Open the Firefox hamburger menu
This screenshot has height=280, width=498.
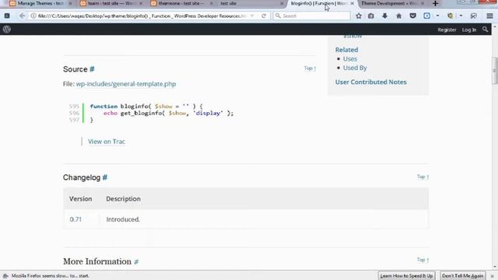tap(489, 16)
